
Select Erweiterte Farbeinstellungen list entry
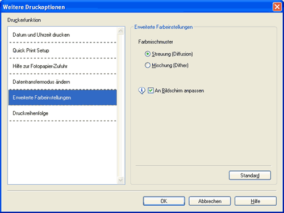click(62, 97)
